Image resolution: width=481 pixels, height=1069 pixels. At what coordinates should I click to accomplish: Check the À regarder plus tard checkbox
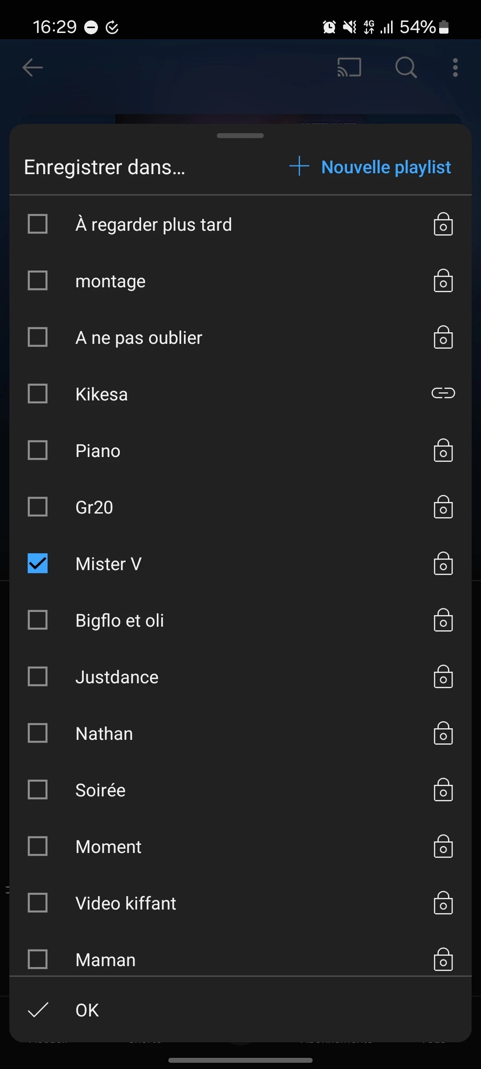tap(38, 224)
